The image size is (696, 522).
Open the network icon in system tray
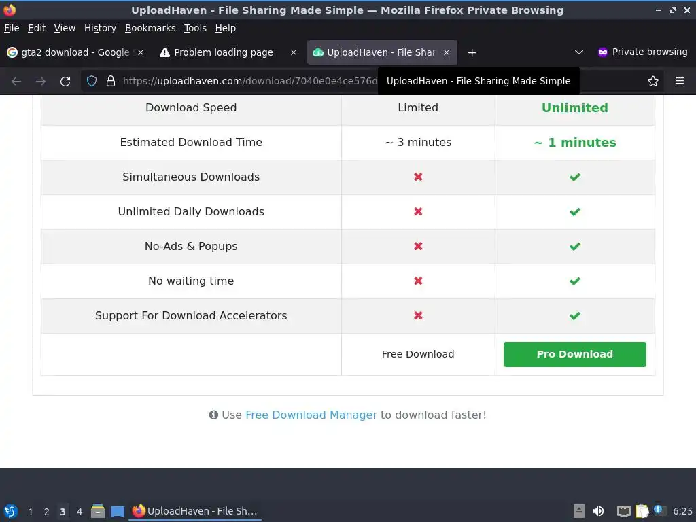pyautogui.click(x=623, y=511)
